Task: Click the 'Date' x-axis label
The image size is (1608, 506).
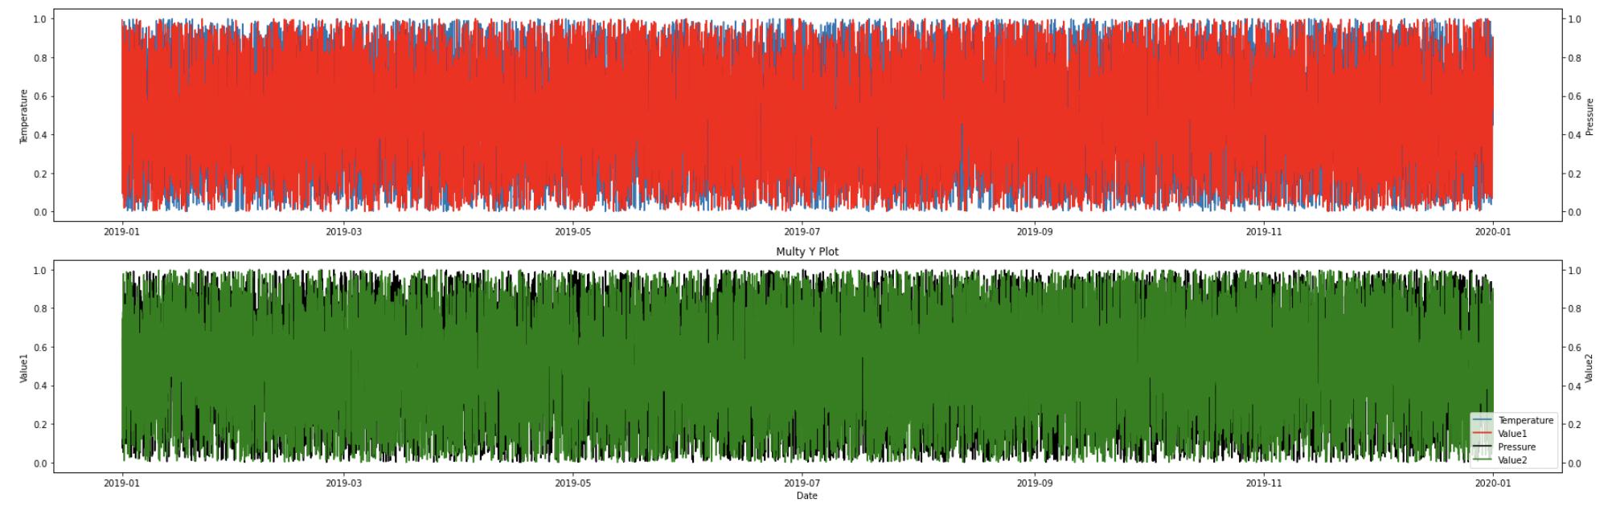Action: click(x=806, y=496)
